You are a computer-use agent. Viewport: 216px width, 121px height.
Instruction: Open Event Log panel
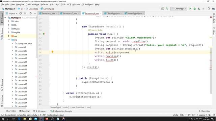(x=205, y=111)
